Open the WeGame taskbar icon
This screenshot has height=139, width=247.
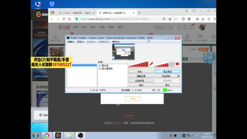pyautogui.click(x=58, y=136)
